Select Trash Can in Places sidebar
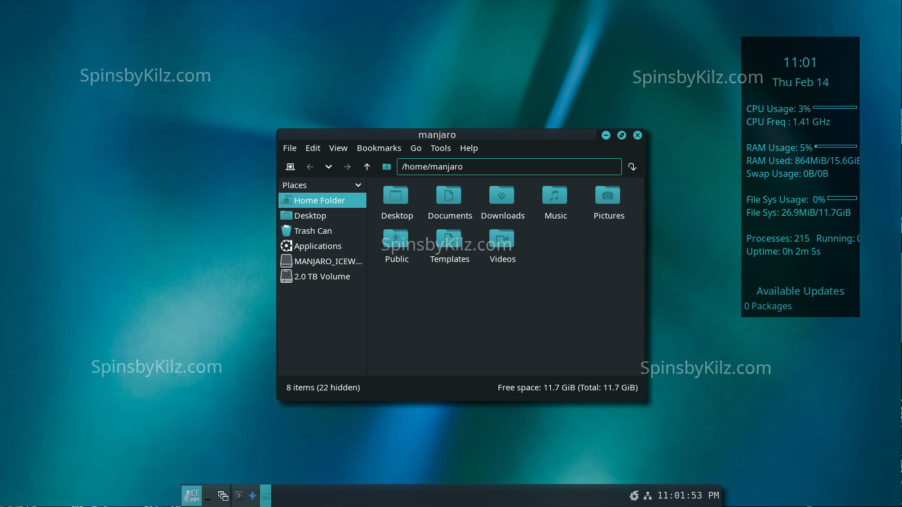The width and height of the screenshot is (902, 507). click(313, 231)
